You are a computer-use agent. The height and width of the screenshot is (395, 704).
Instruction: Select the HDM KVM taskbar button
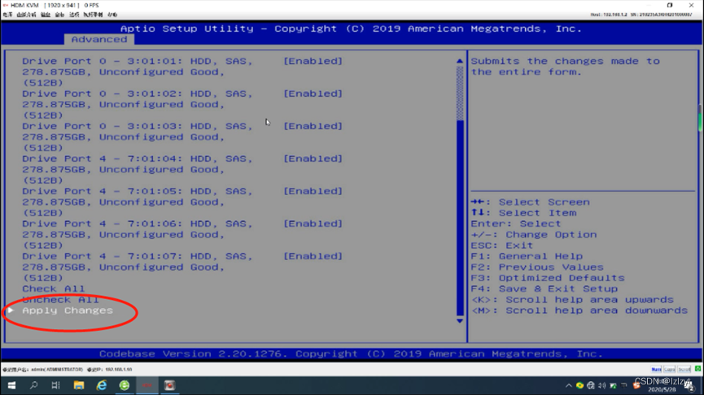tap(147, 385)
